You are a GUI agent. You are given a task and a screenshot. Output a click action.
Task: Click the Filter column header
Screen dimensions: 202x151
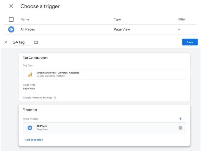182,19
